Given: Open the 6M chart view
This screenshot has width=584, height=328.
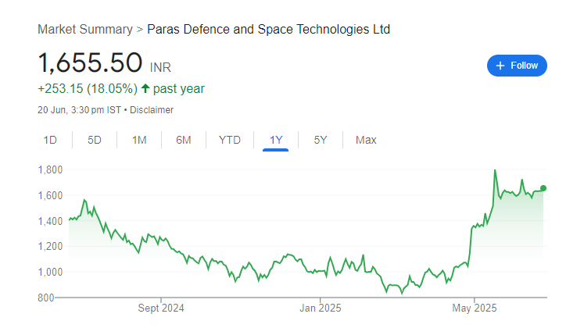Looking at the screenshot, I should (183, 141).
